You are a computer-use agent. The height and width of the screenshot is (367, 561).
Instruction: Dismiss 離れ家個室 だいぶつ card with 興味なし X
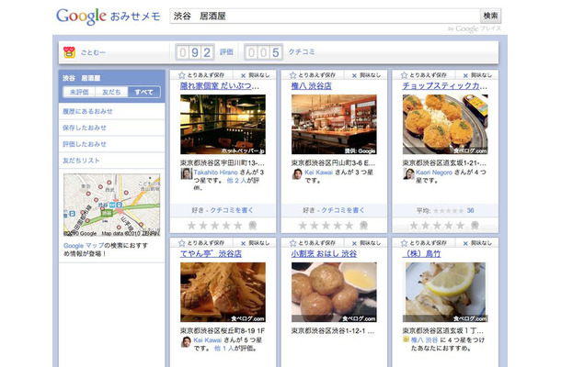click(255, 75)
